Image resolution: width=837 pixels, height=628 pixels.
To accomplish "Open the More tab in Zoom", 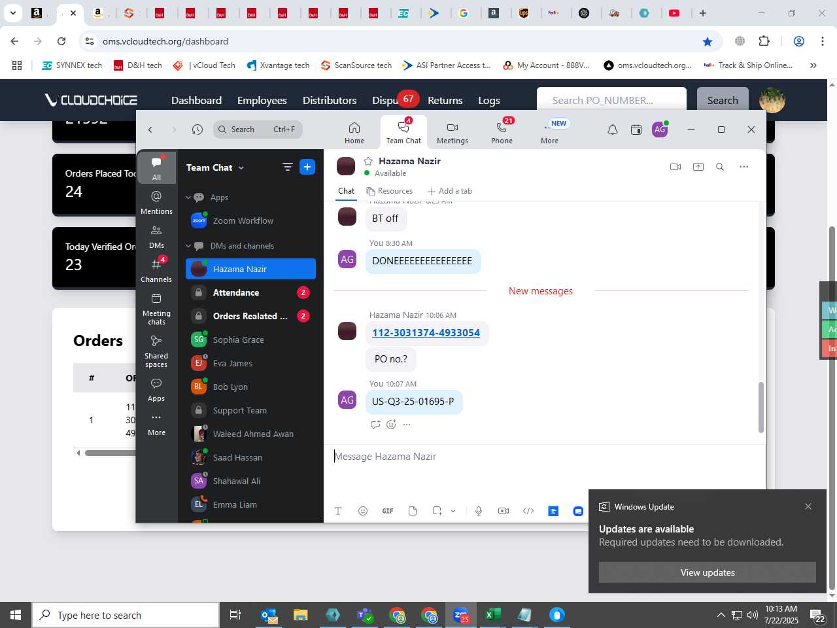I will (550, 132).
